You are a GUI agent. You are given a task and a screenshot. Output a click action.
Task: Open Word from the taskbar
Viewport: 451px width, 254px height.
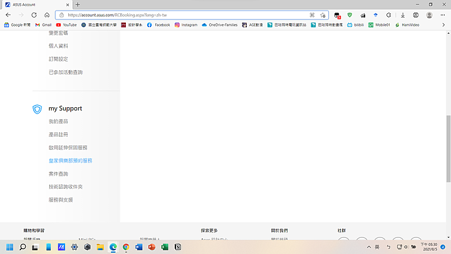tap(139, 247)
